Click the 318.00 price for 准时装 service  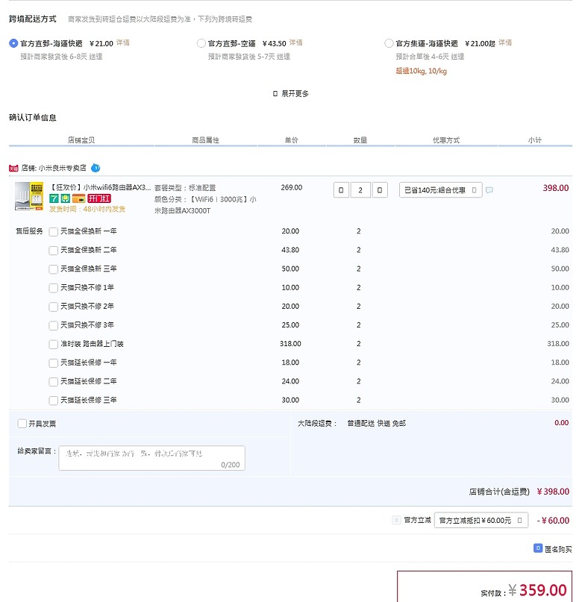290,344
